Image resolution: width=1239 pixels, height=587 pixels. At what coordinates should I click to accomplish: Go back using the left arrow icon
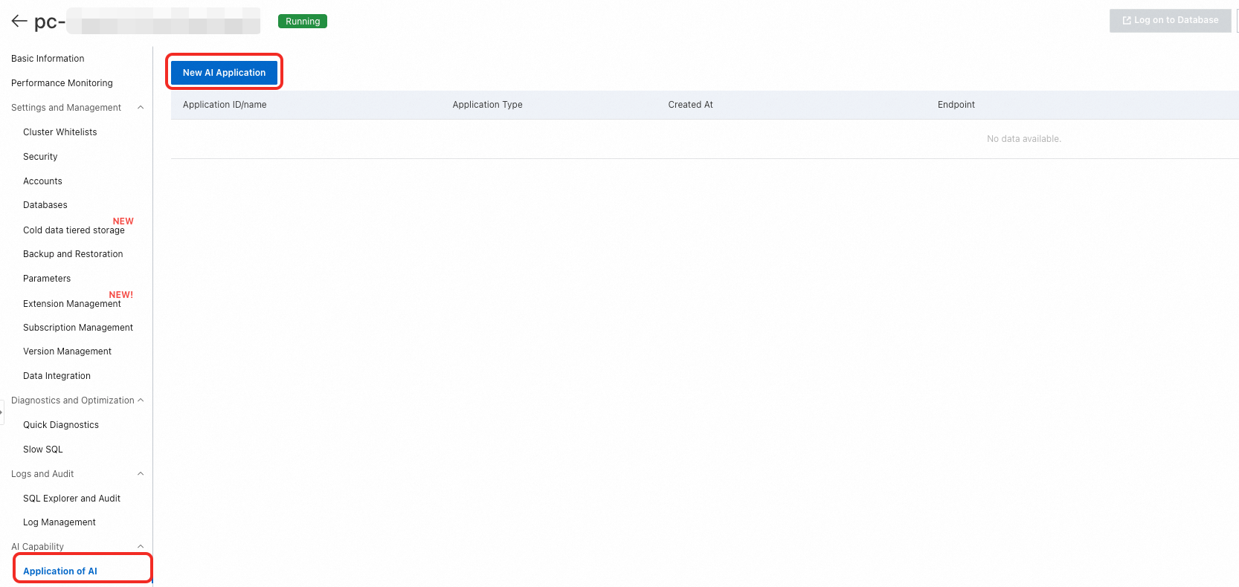point(19,21)
